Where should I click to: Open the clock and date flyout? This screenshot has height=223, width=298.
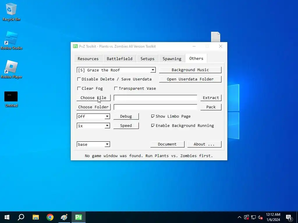[273, 217]
